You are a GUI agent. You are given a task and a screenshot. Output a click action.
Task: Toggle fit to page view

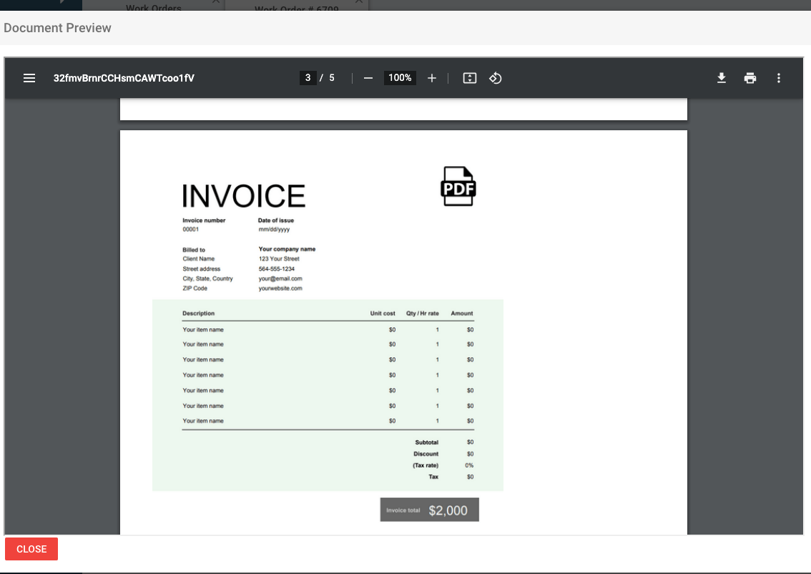coord(470,78)
